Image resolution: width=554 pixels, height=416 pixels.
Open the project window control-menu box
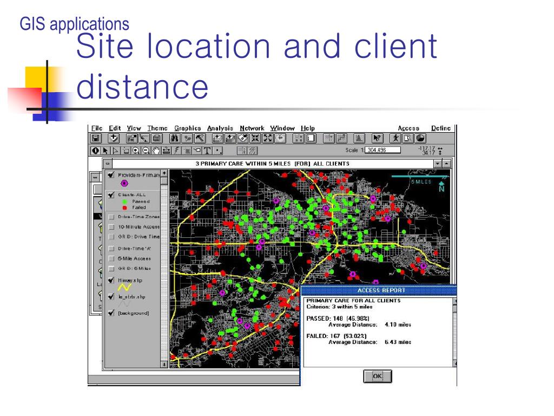(x=95, y=177)
